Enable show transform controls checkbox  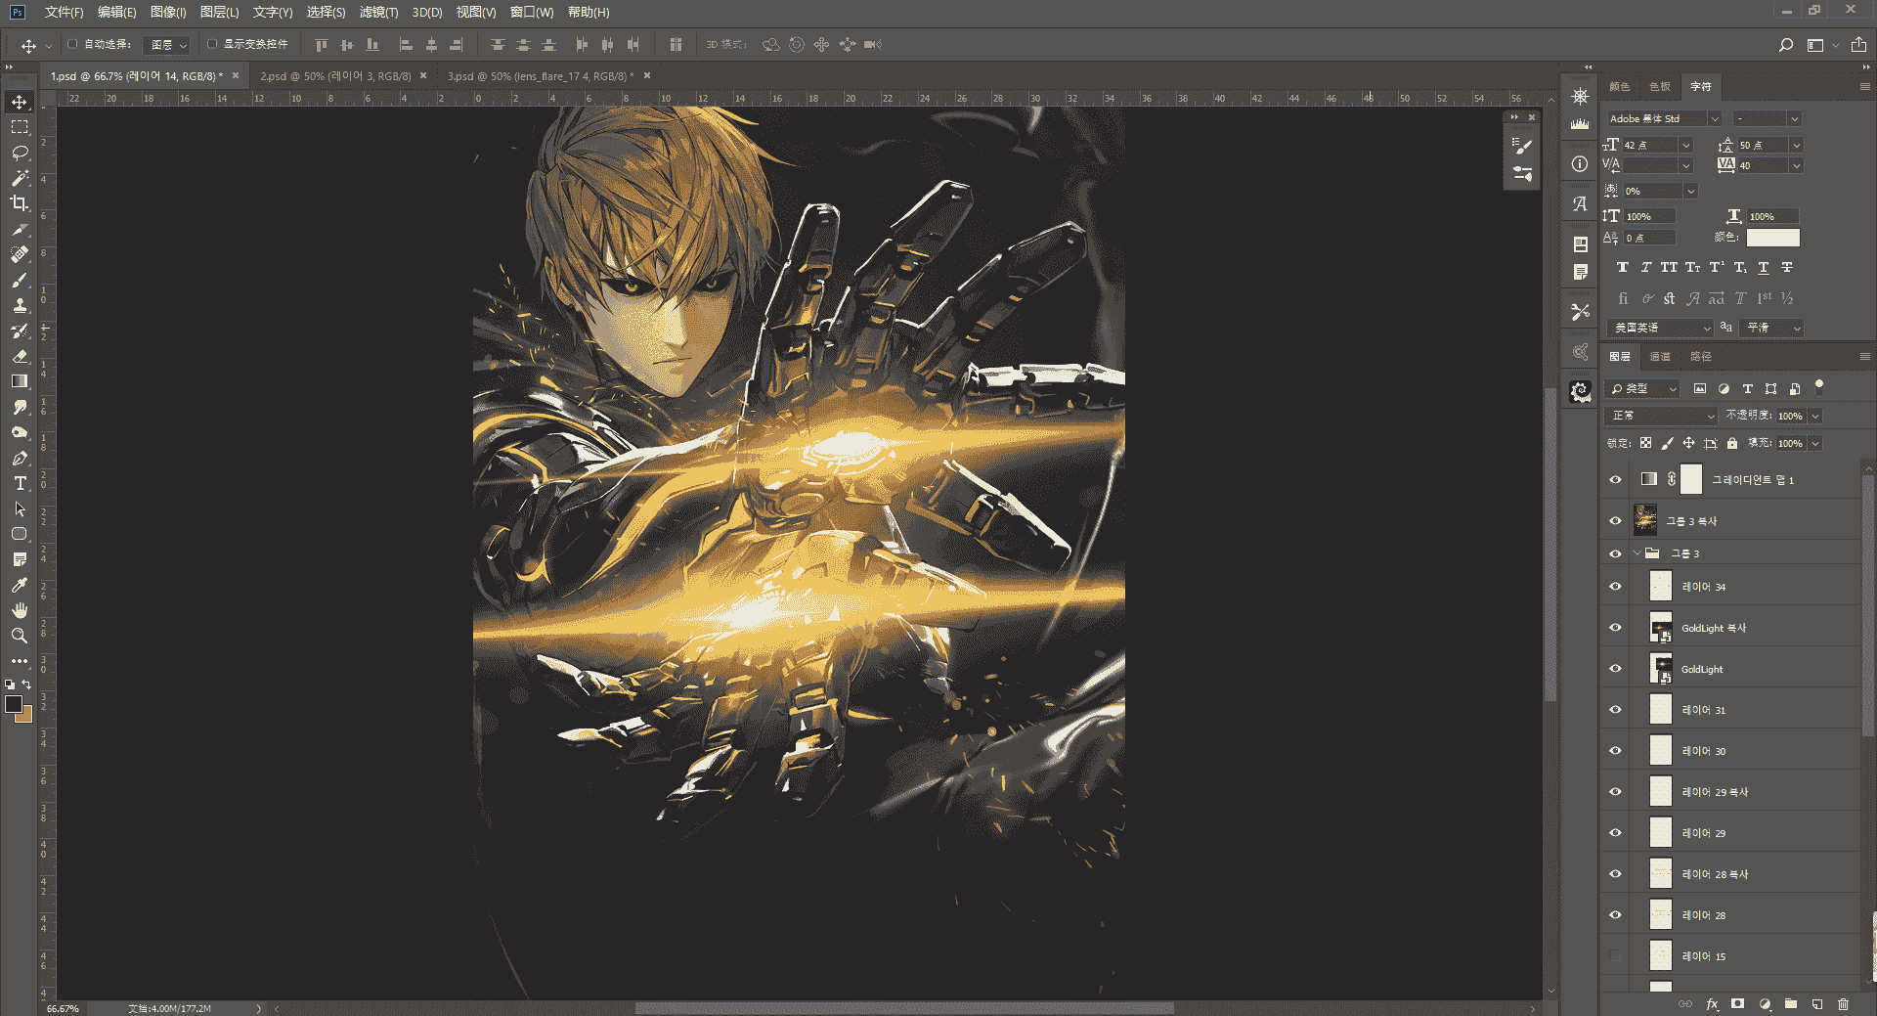[212, 44]
